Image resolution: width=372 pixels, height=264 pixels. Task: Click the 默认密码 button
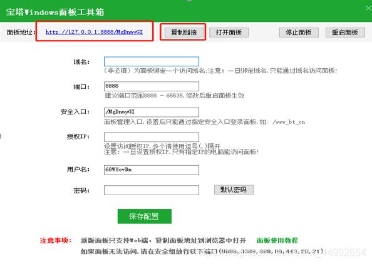click(x=234, y=190)
